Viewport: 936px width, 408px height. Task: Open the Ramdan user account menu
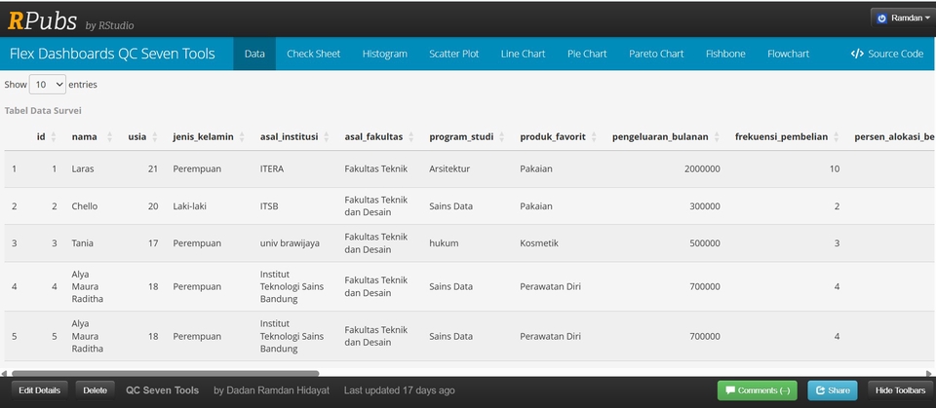903,19
